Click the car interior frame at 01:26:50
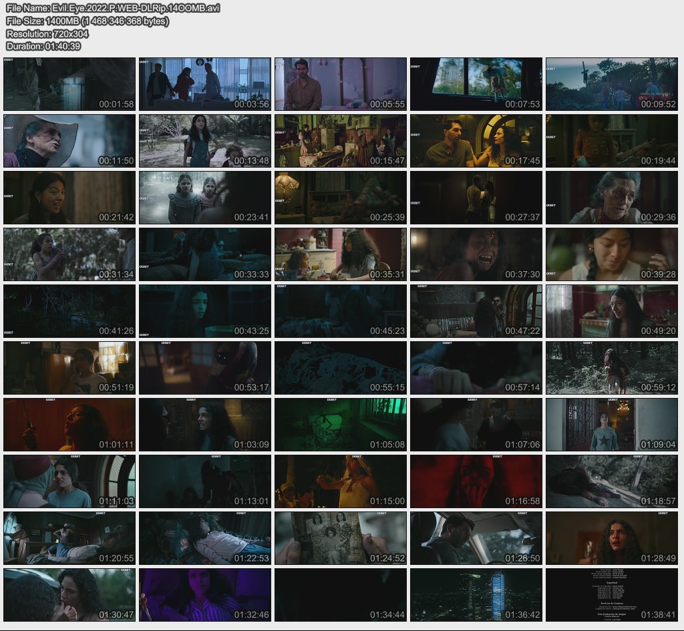The image size is (684, 631). tap(476, 538)
